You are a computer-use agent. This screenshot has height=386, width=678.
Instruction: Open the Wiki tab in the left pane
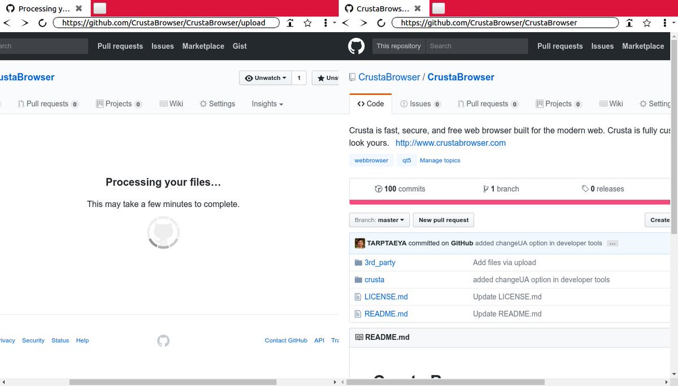[x=171, y=104]
